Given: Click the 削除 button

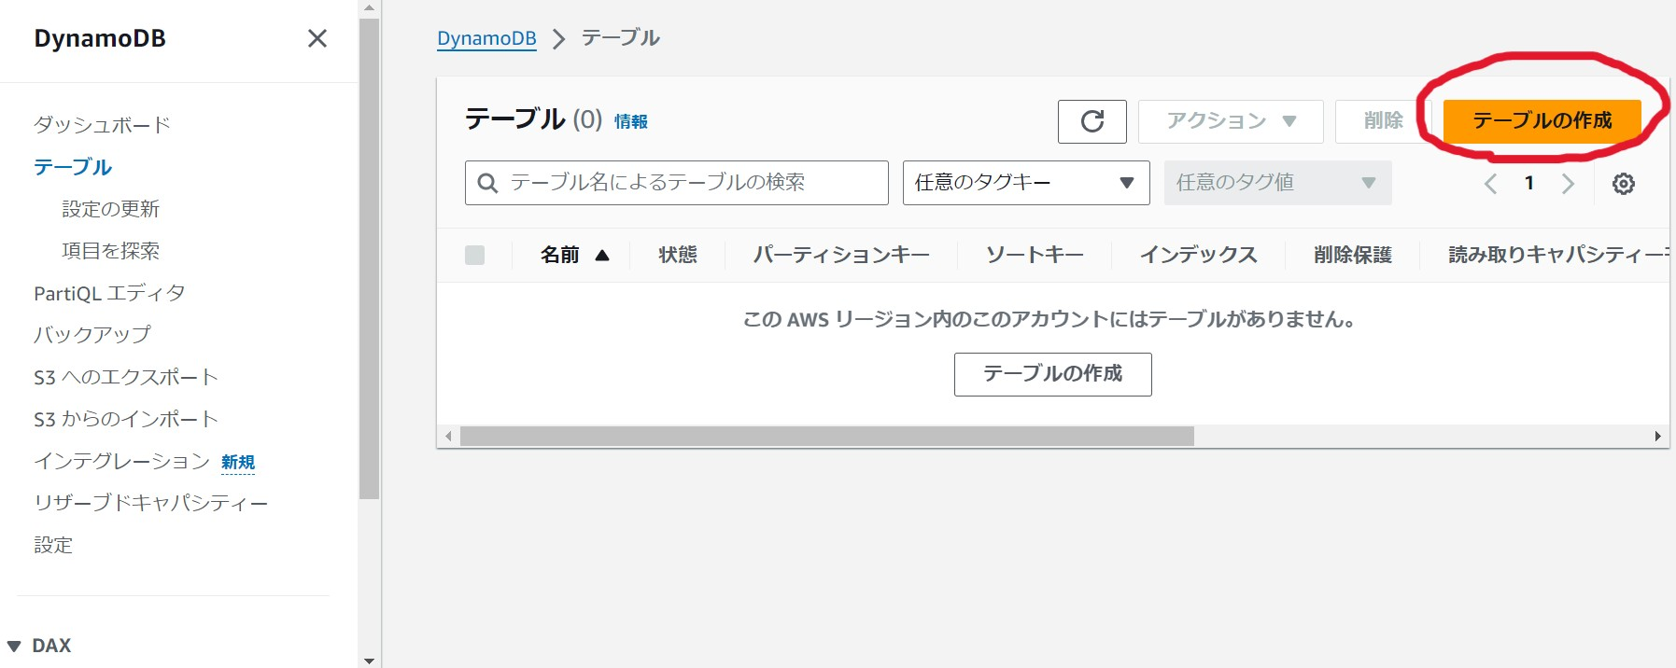Looking at the screenshot, I should tap(1384, 121).
